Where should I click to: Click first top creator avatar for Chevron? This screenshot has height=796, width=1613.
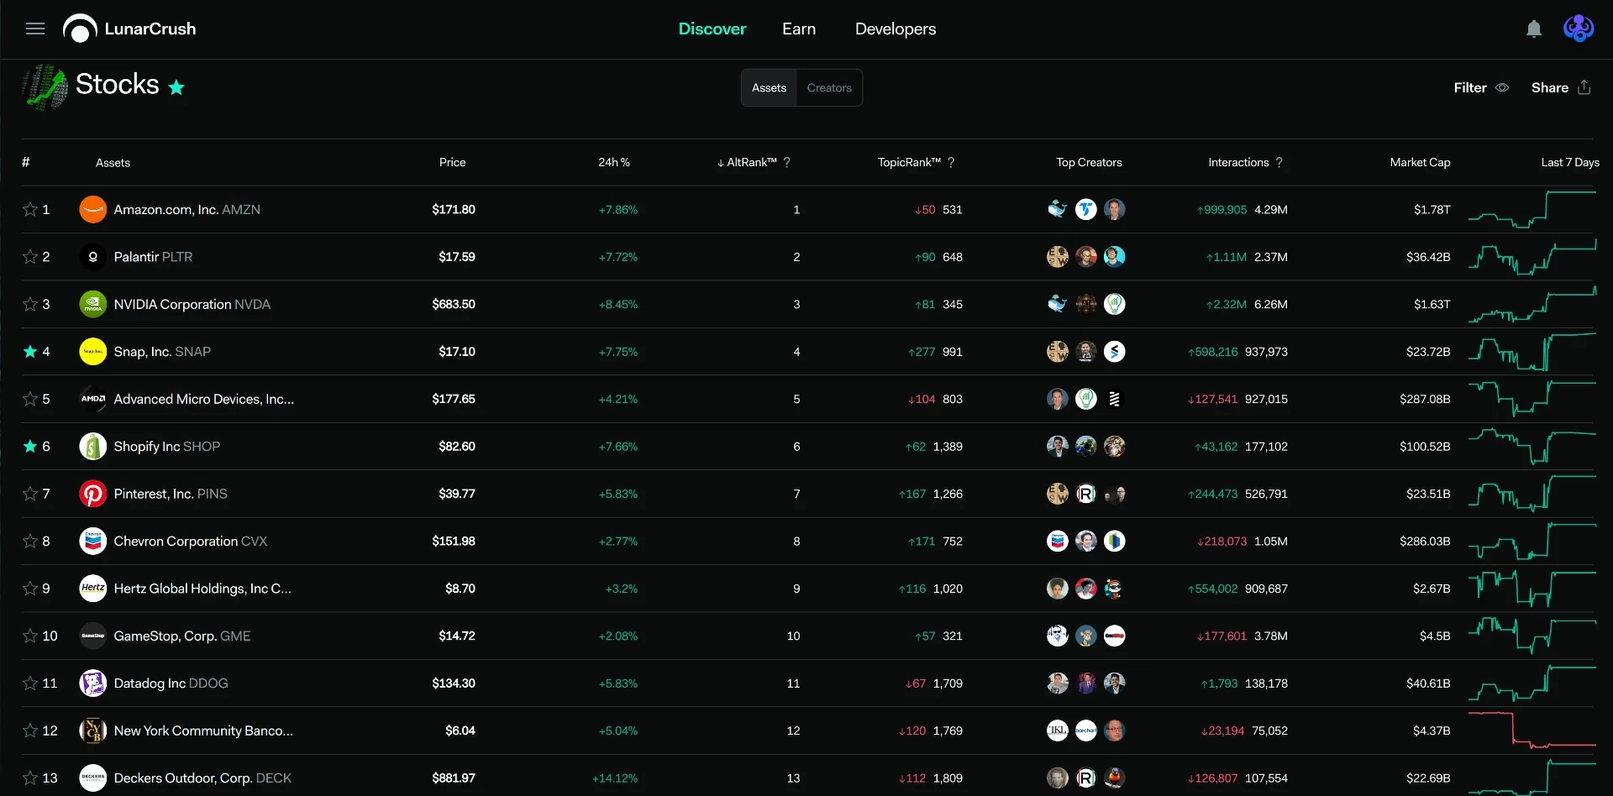pyautogui.click(x=1058, y=542)
